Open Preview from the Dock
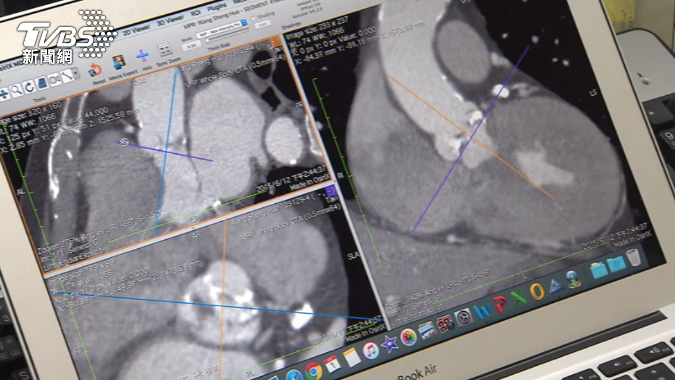Image resolution: width=675 pixels, height=380 pixels. [x=427, y=330]
